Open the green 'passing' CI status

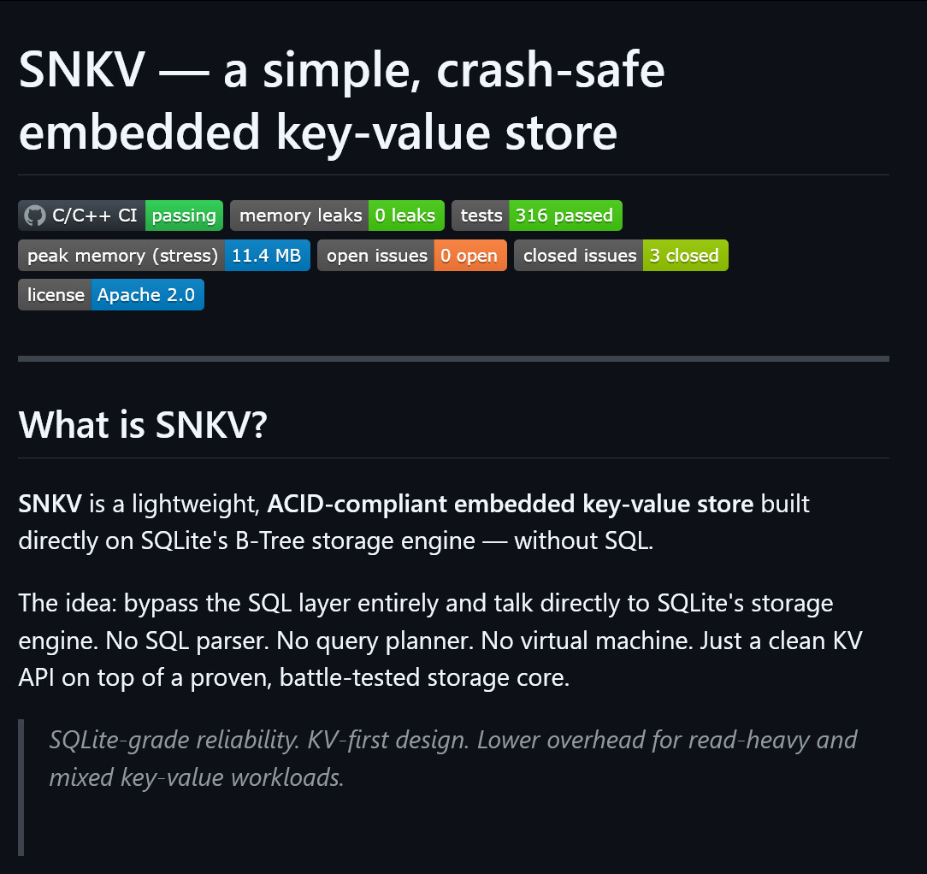click(184, 216)
